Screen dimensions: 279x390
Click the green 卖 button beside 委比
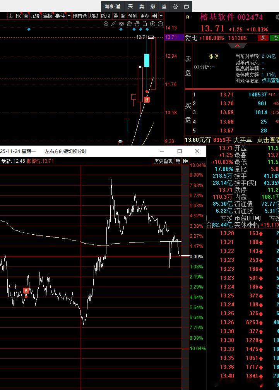[x=275, y=38]
